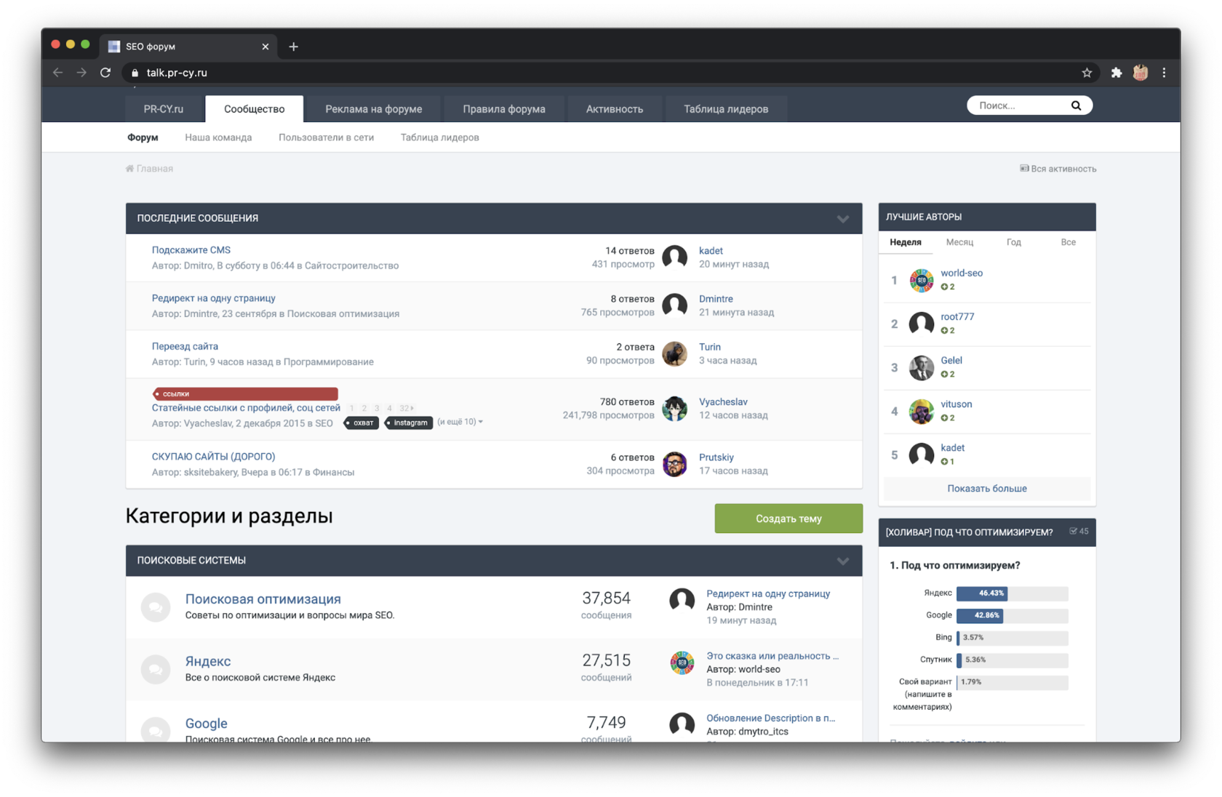Select the Неделя authors tab
Screen dimensions: 1222x797
pos(906,242)
